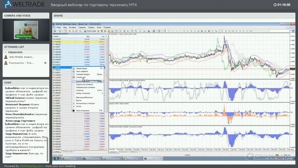
Task: Select the EURUSD,H1 chart tab
Action: (114, 152)
